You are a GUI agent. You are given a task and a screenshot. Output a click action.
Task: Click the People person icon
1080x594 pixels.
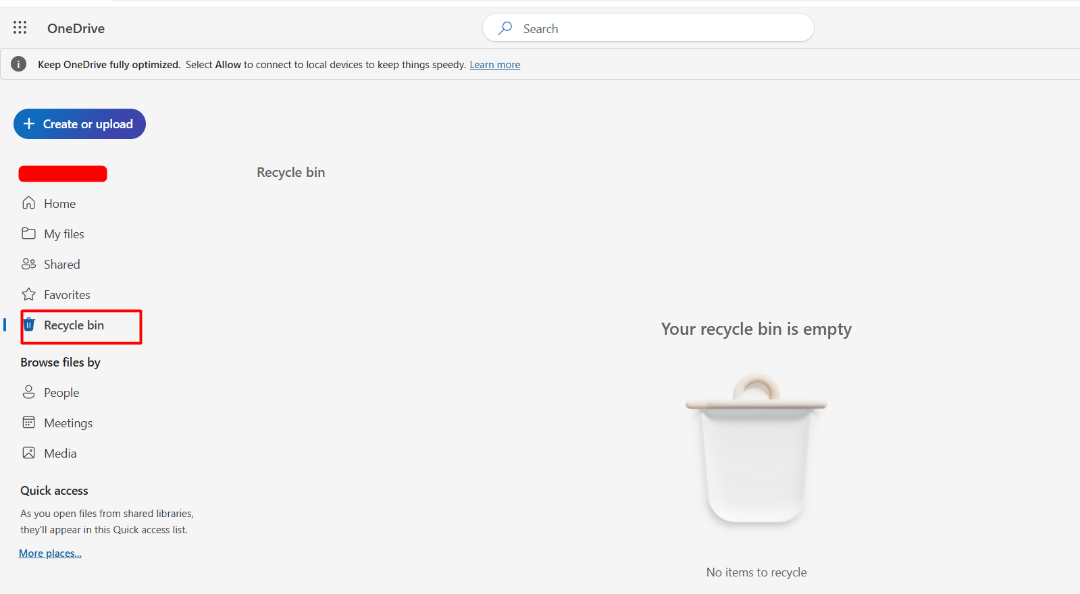(28, 392)
